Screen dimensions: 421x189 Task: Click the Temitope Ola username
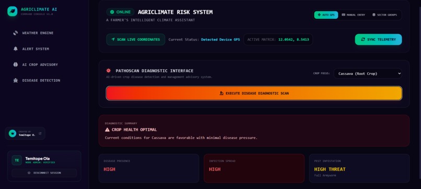point(37,158)
